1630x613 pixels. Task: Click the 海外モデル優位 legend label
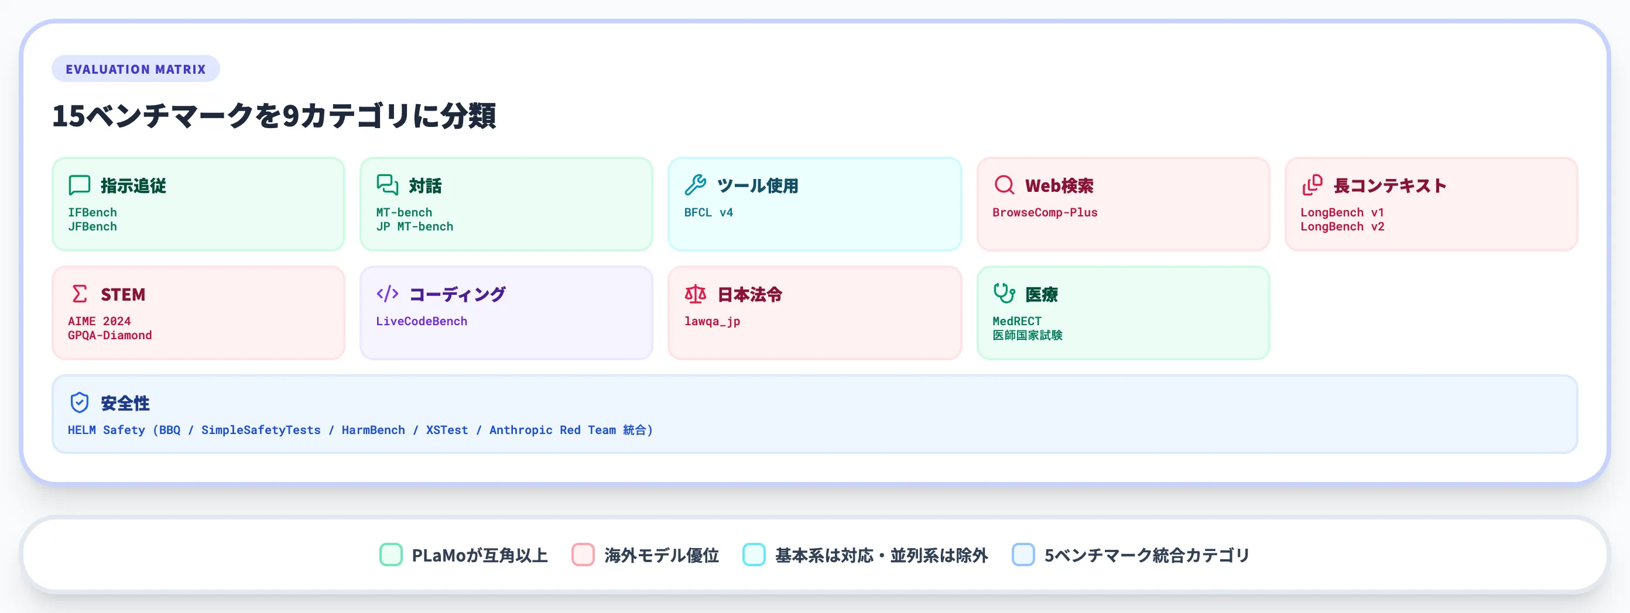661,556
